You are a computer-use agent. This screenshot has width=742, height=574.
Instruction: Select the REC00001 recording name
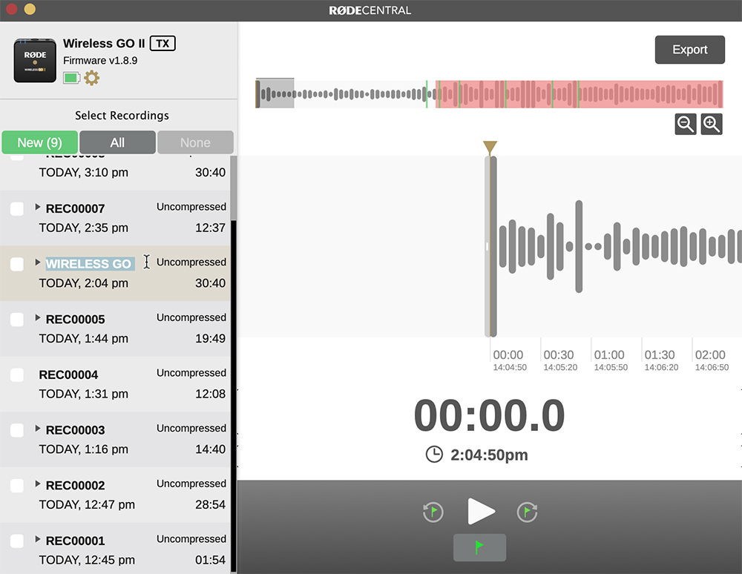[x=75, y=541]
